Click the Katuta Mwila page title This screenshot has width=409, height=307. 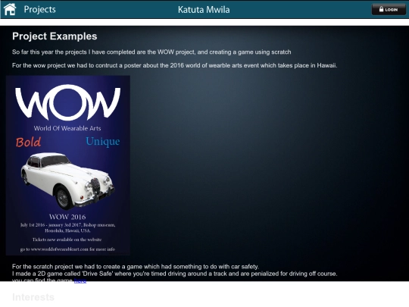click(204, 10)
